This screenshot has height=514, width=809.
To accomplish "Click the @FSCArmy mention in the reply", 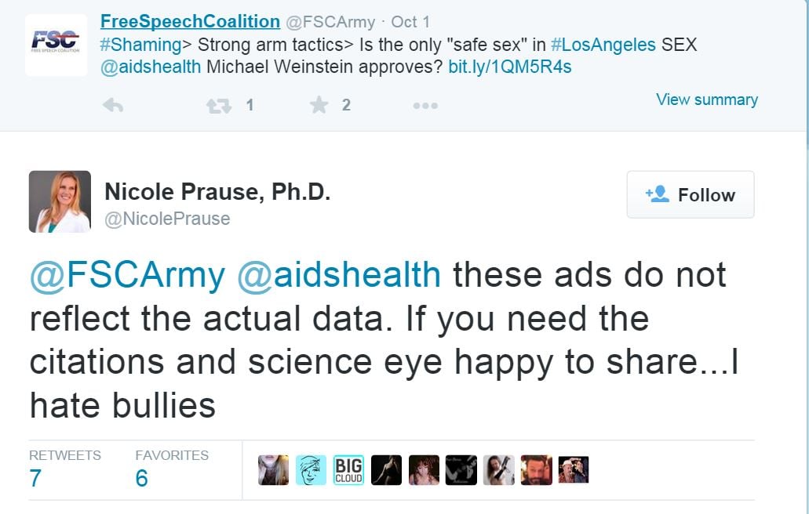I will (127, 275).
